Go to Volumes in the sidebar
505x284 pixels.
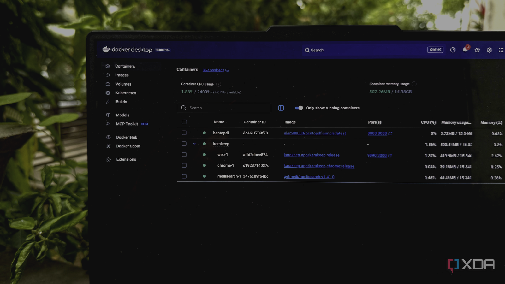[123, 84]
